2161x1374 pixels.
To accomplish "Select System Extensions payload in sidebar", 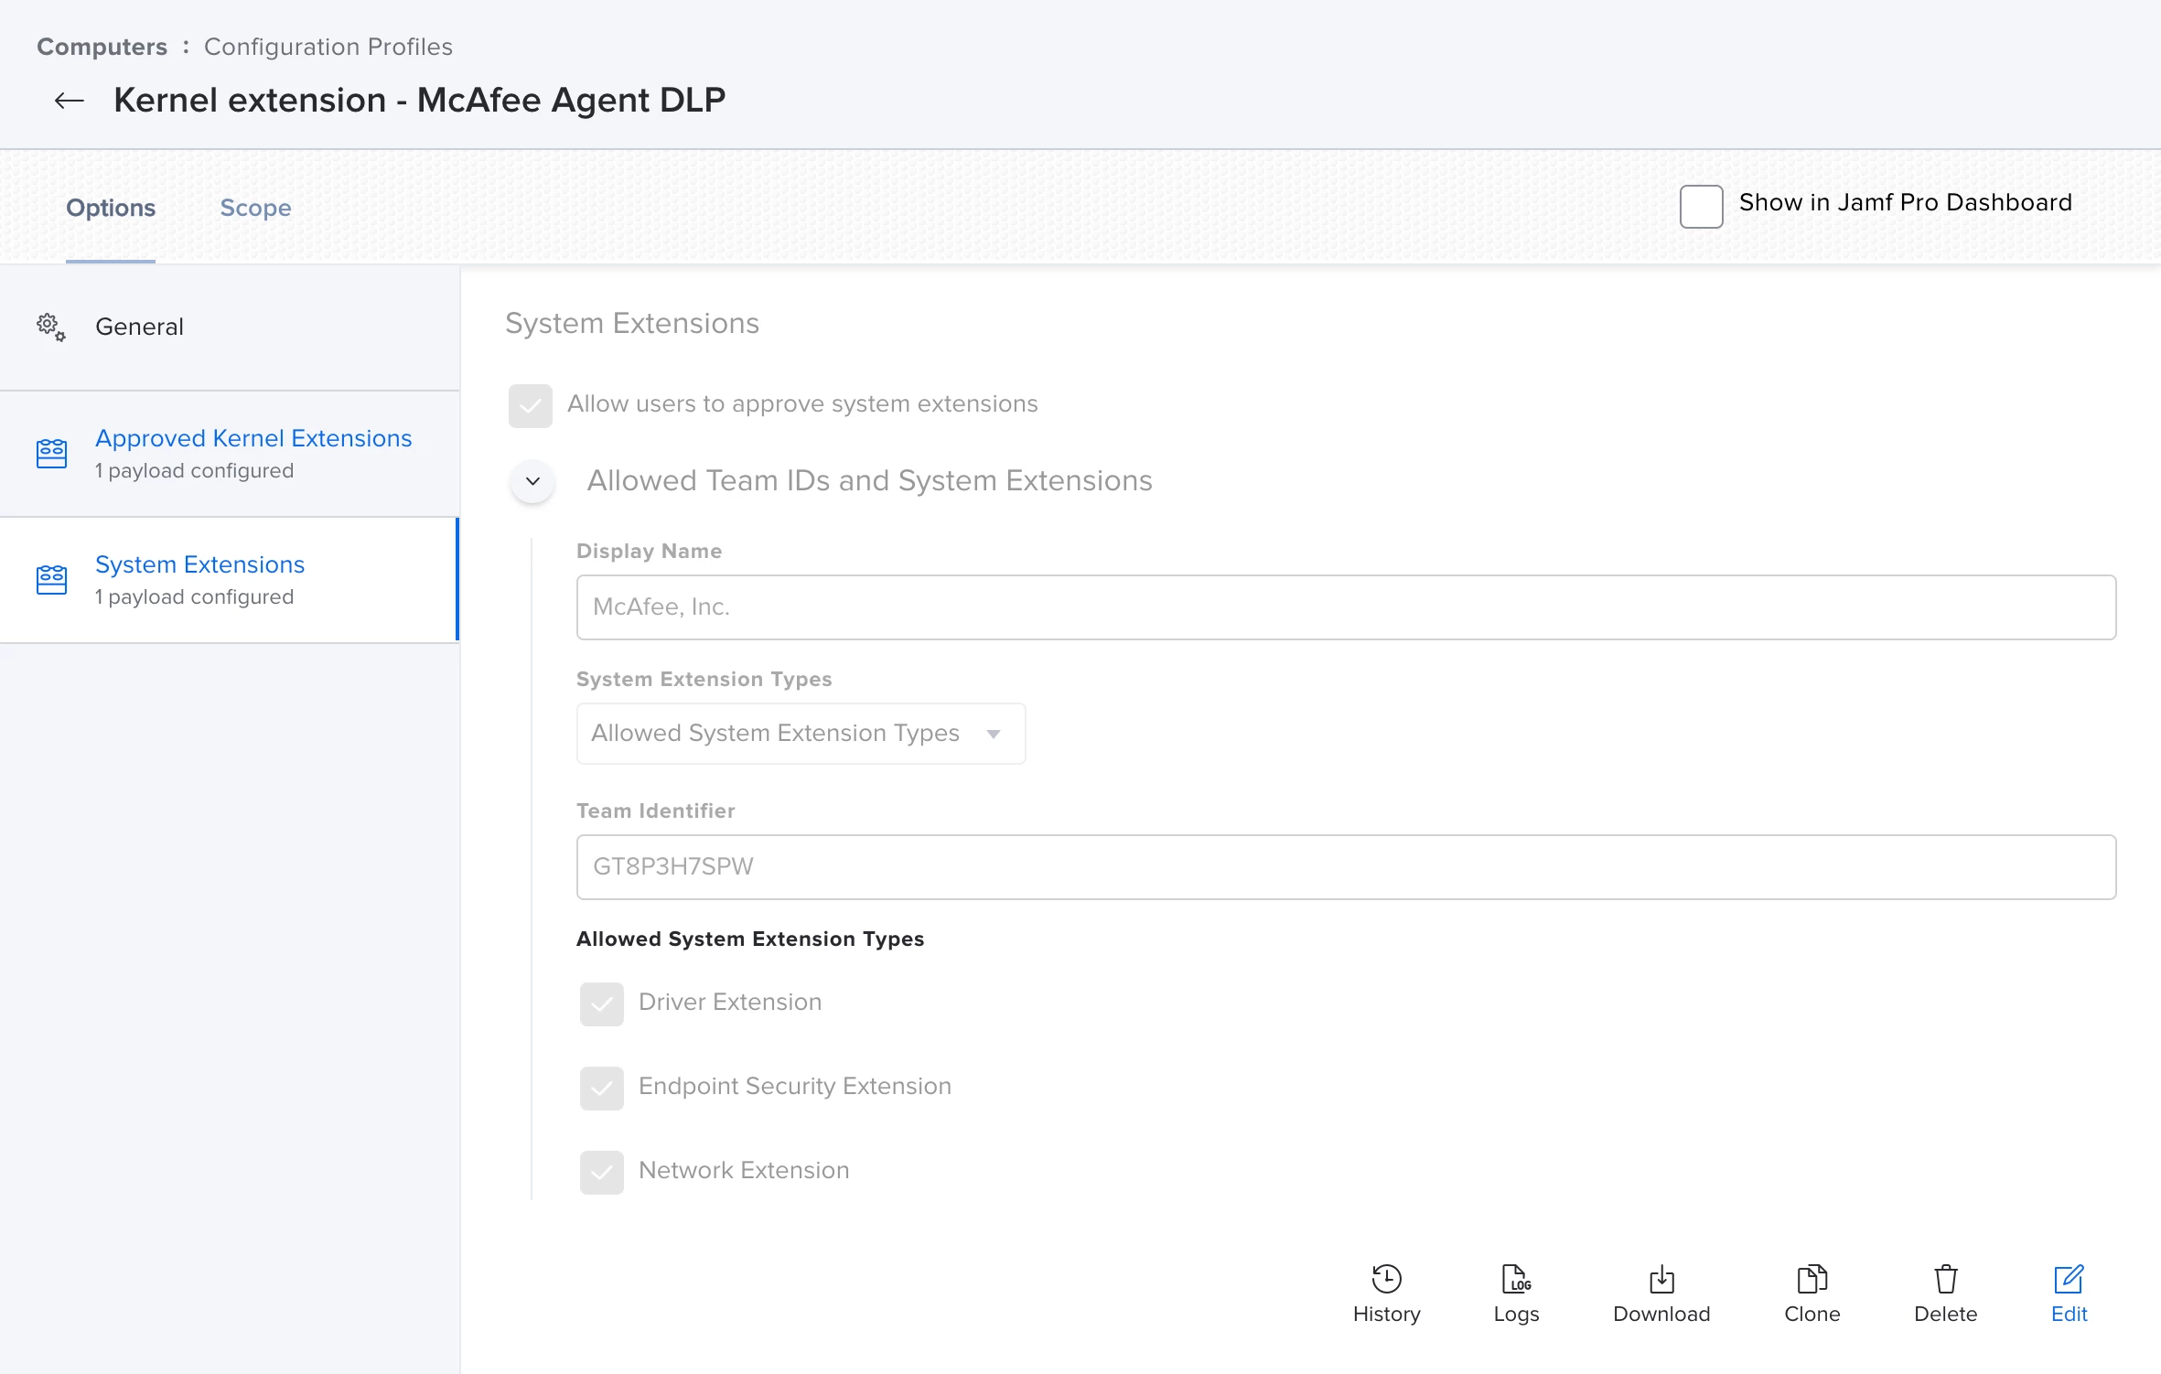I will click(x=229, y=580).
